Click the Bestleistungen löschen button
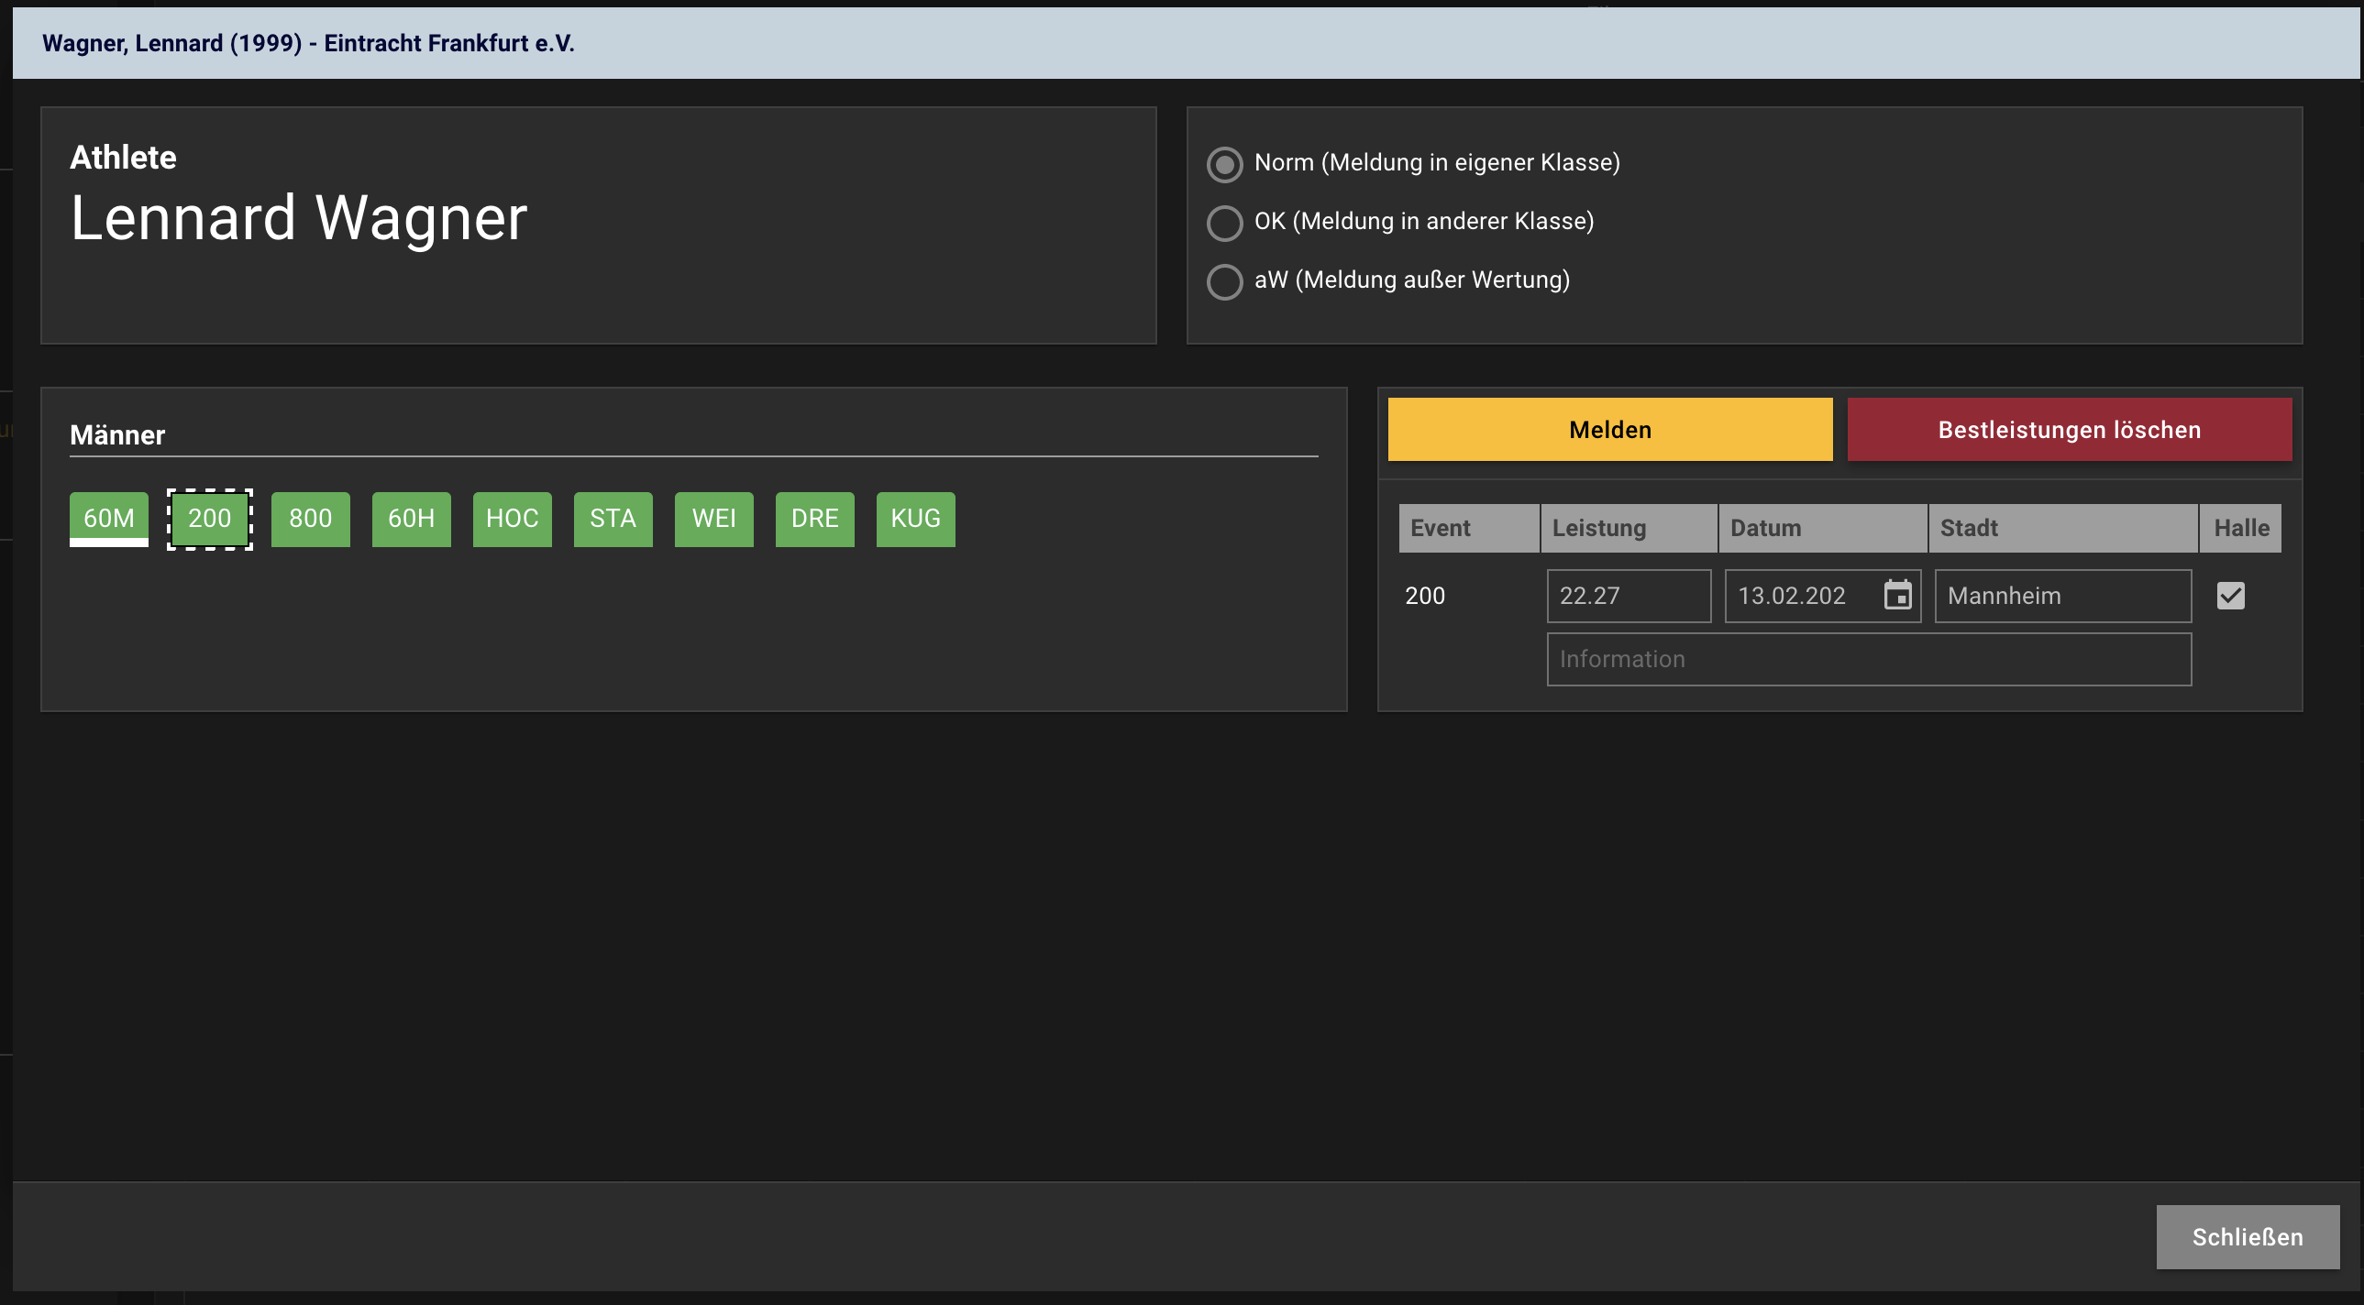The width and height of the screenshot is (2364, 1305). click(x=2070, y=429)
